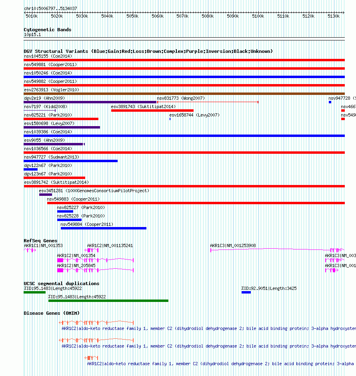The image size is (356, 376).
Task: Click the DGV Structural Variants track heading
Action: pyautogui.click(x=148, y=51)
